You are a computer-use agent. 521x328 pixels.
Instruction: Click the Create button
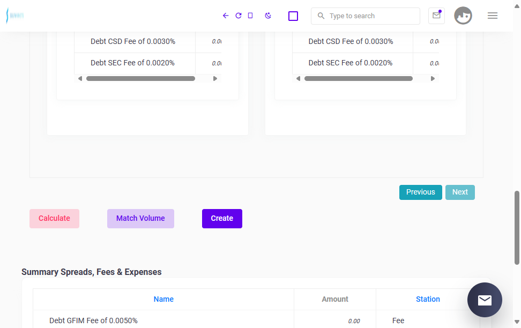coord(222,218)
